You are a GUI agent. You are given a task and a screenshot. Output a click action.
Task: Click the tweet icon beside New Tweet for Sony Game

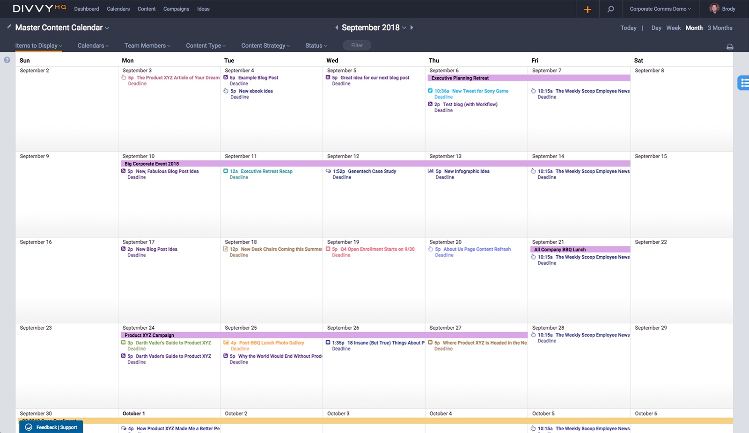coord(431,91)
